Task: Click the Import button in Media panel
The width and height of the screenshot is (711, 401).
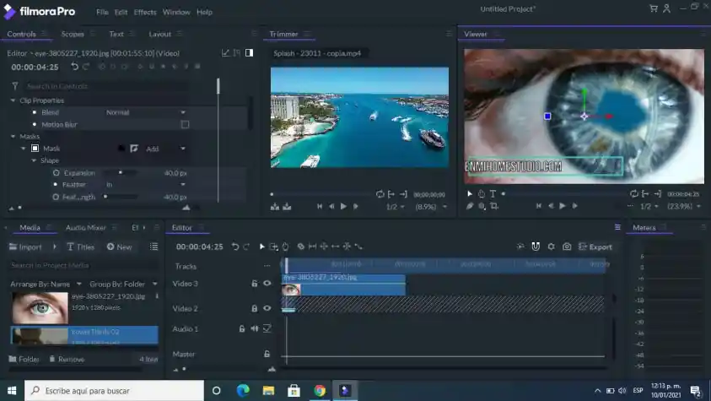Action: click(25, 247)
